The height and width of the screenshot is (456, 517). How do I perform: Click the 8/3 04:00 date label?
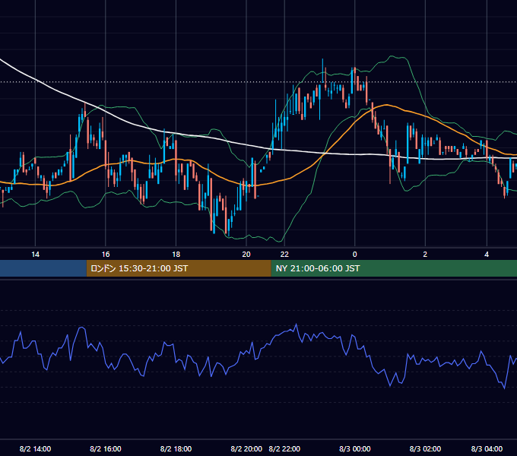[x=487, y=448]
